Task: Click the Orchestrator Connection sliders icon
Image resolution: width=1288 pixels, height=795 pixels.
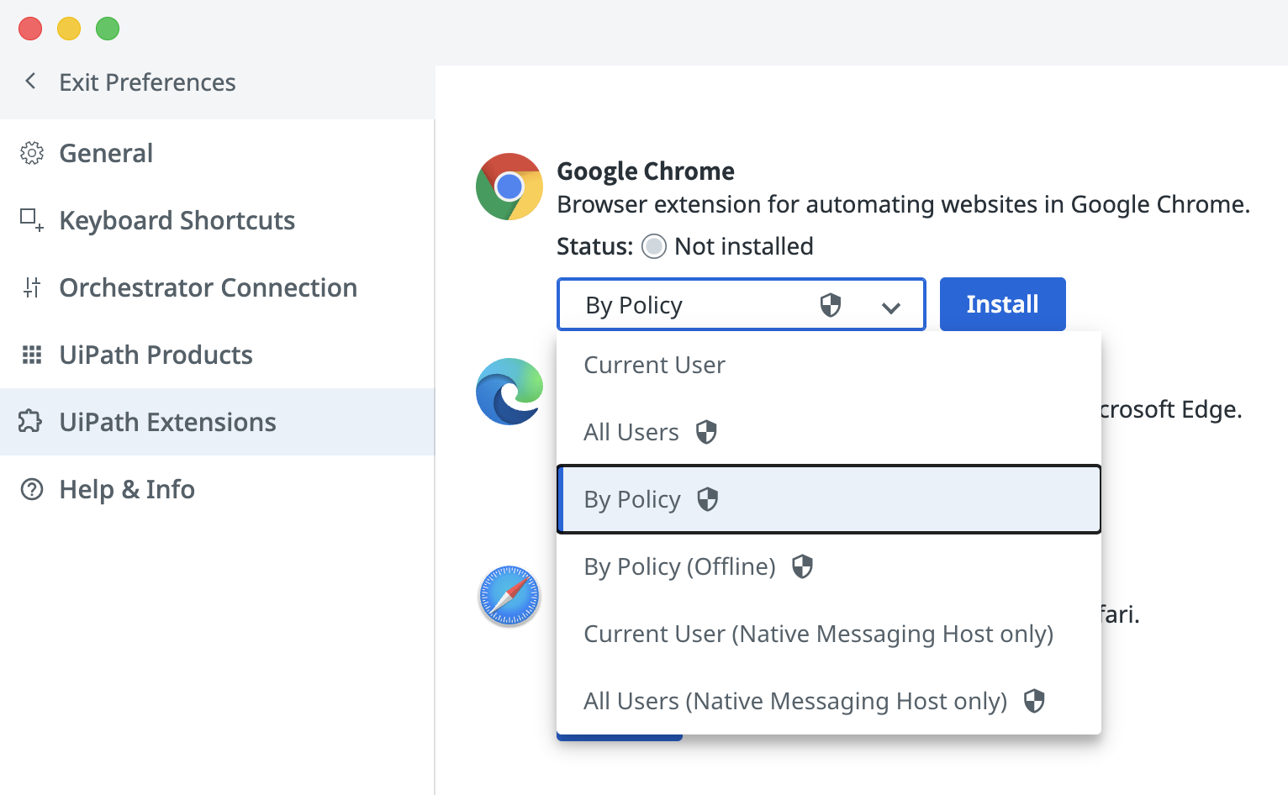Action: (x=32, y=287)
